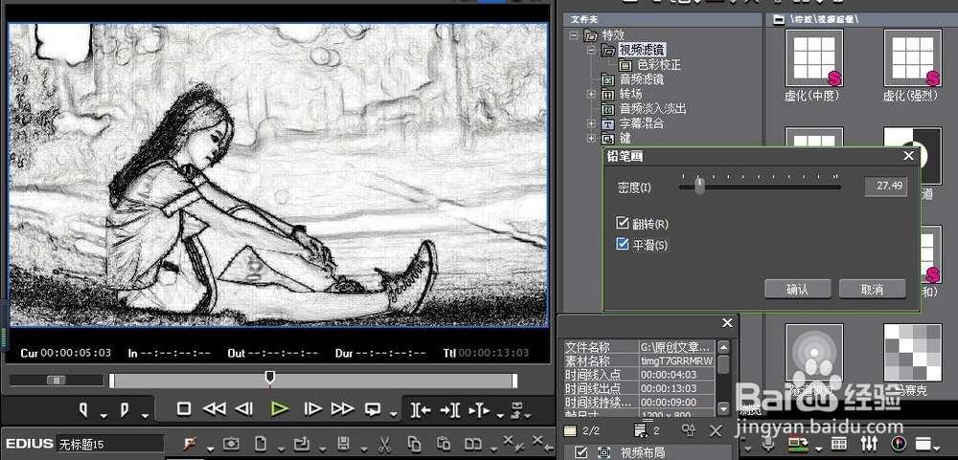
Task: Select 音频滤镜 in effects tree
Action: pyautogui.click(x=641, y=79)
